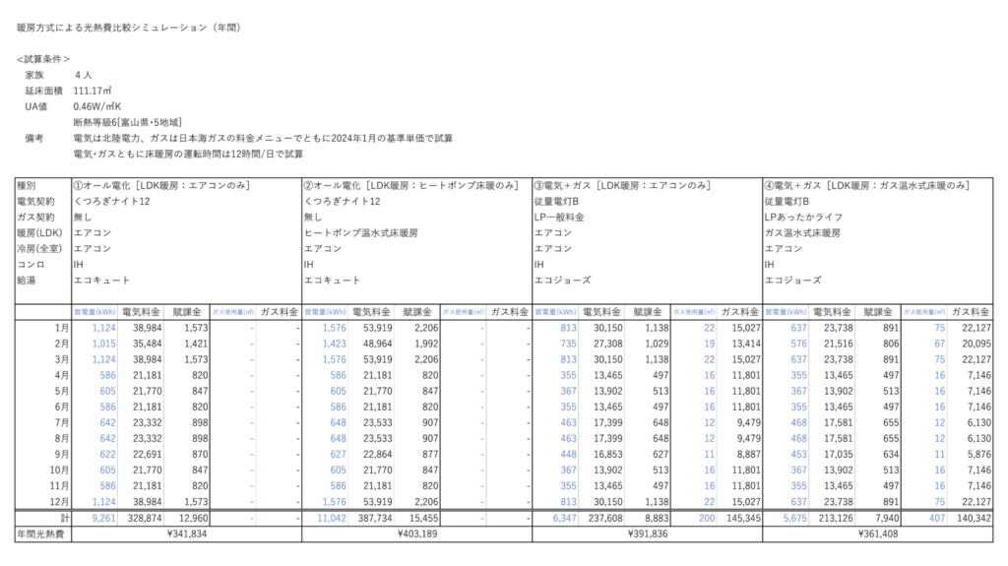Viewport: 1008px width, 566px height.
Task: Click header ①オール電化 [LDK暖房：エアコンのみ]
Action: coord(161,186)
